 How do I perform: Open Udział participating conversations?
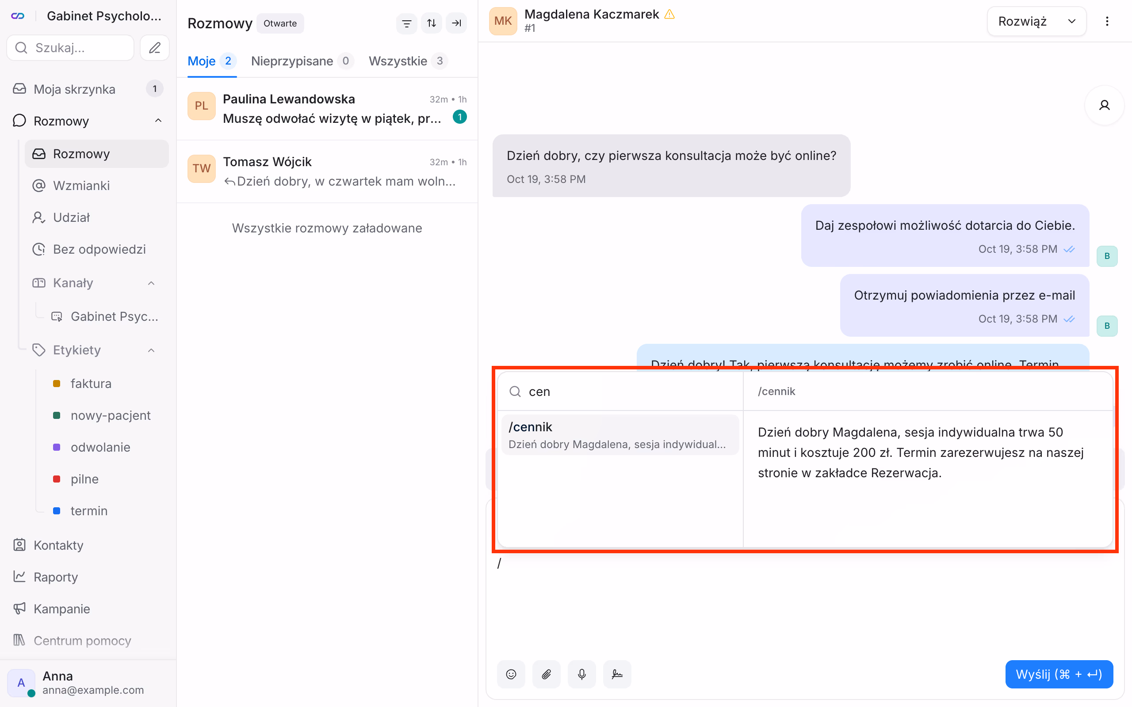(x=97, y=217)
